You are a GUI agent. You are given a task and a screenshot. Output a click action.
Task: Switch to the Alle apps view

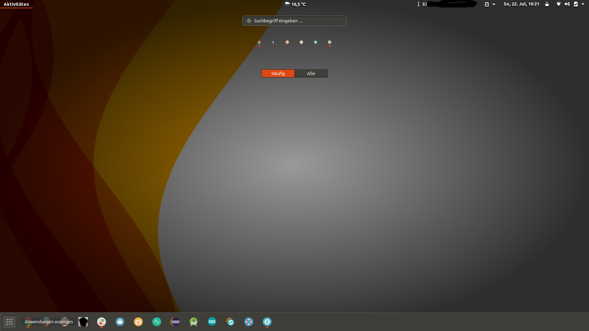tap(311, 73)
